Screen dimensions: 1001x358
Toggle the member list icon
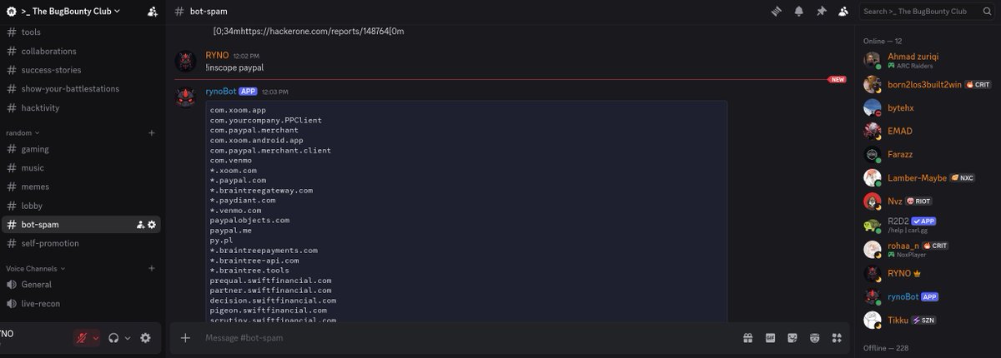coord(844,12)
